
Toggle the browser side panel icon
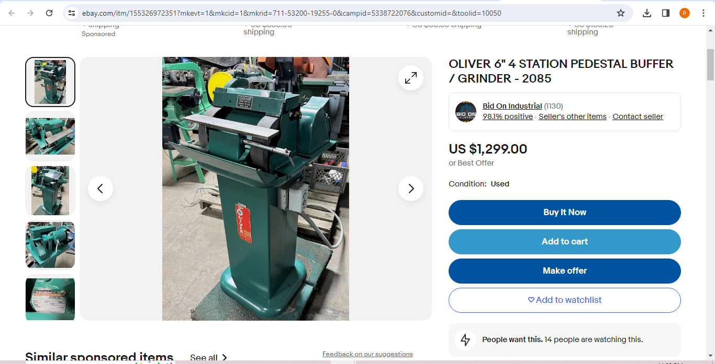point(666,13)
